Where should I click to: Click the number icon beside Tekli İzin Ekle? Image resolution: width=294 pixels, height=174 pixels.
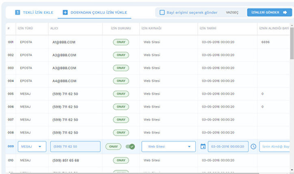pos(17,13)
